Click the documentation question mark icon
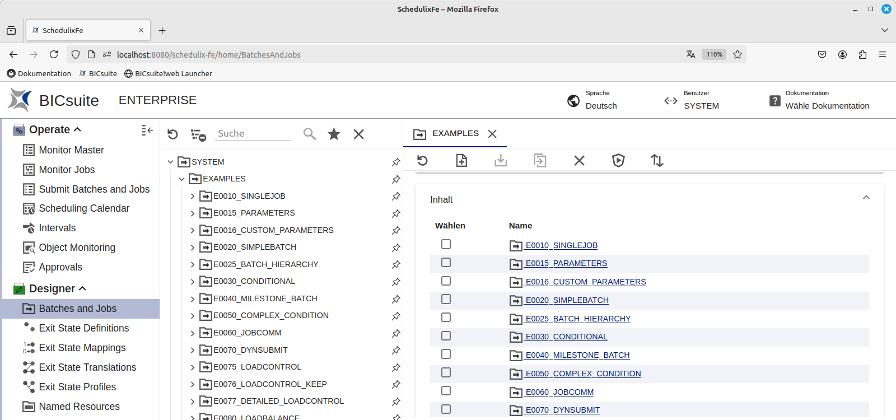Screen dimensions: 896x420 (775, 101)
